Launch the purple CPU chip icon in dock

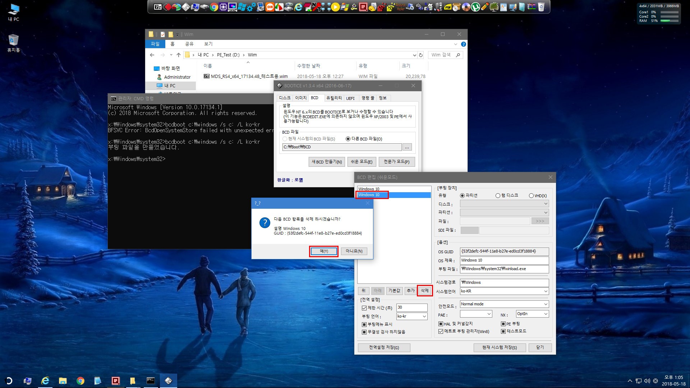point(223,7)
